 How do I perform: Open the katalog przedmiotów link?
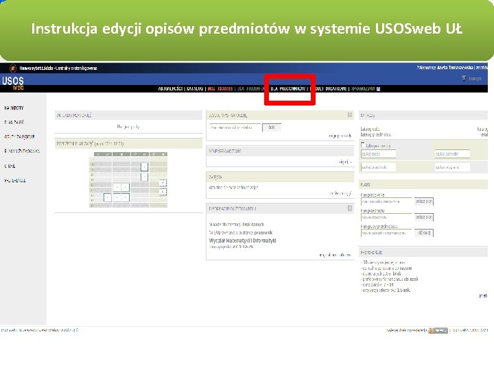tap(376, 135)
